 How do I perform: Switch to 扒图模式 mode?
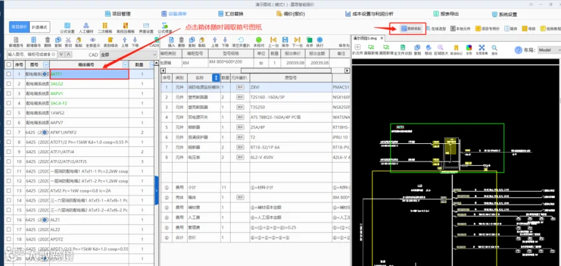pyautogui.click(x=39, y=27)
